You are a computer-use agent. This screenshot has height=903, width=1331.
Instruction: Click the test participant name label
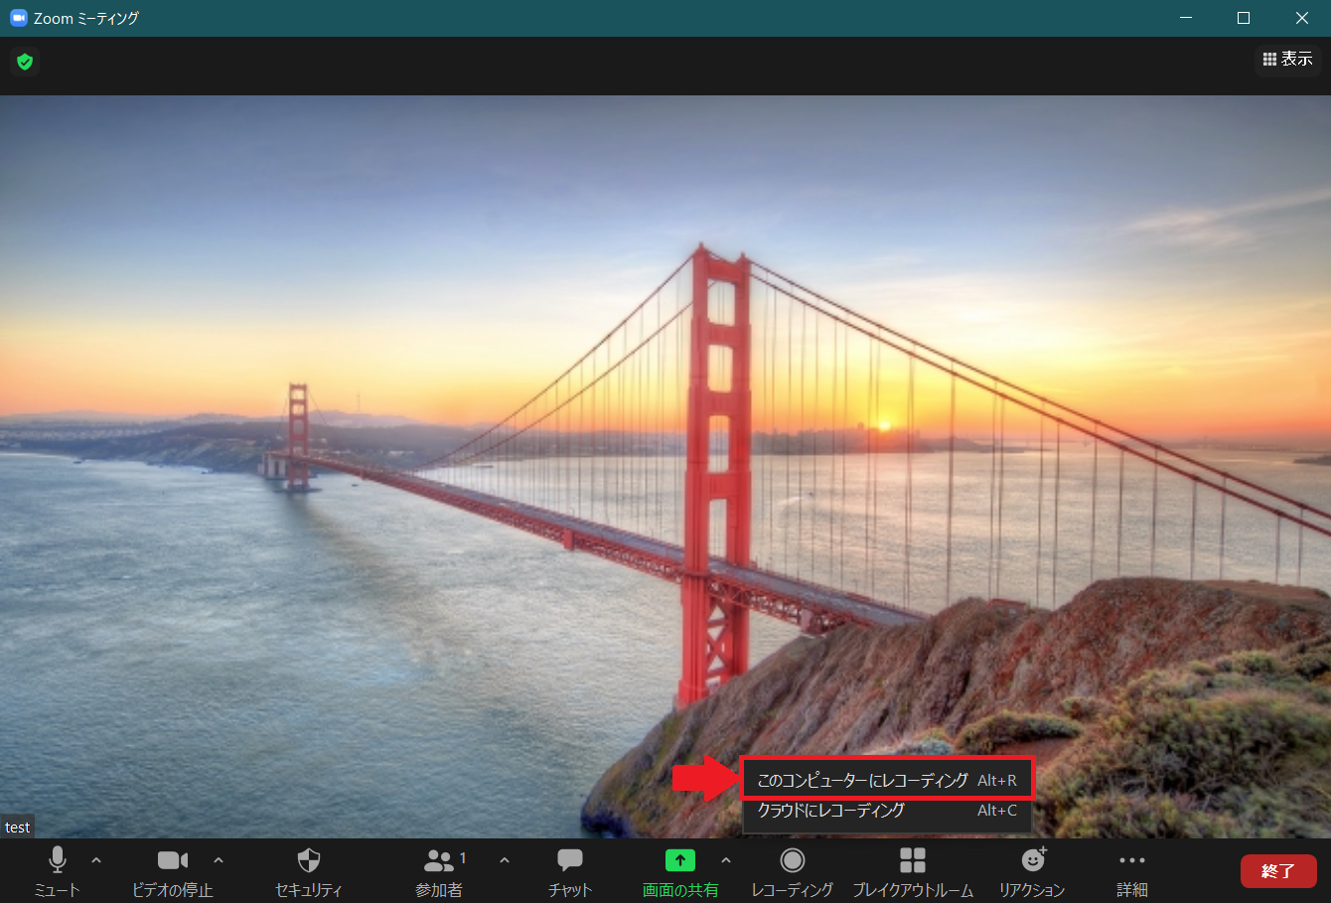[17, 828]
